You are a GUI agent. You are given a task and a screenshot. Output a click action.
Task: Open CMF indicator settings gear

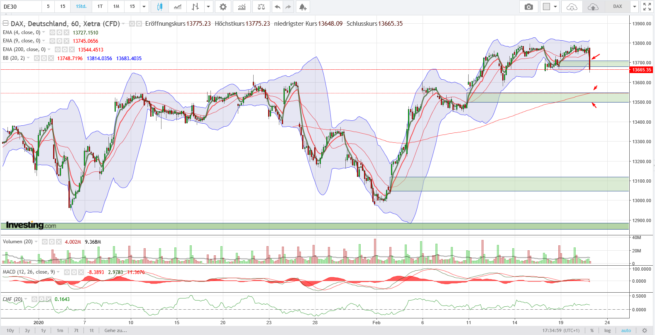point(42,299)
